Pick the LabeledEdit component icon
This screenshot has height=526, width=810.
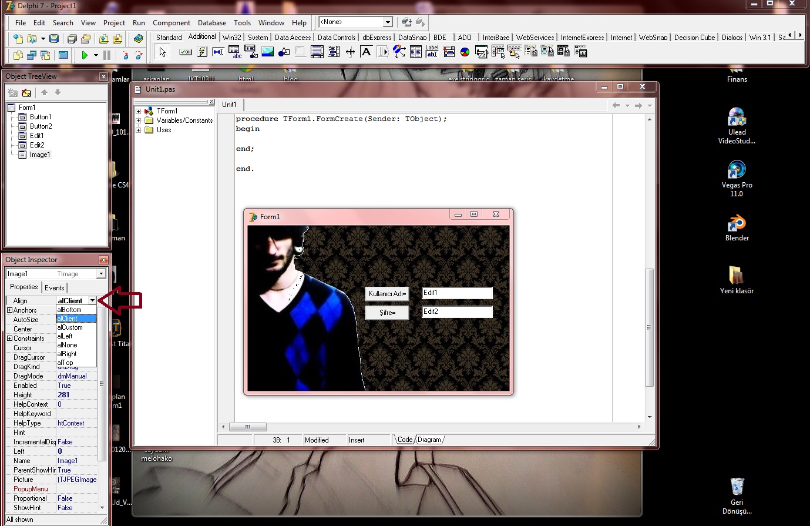[x=432, y=52]
